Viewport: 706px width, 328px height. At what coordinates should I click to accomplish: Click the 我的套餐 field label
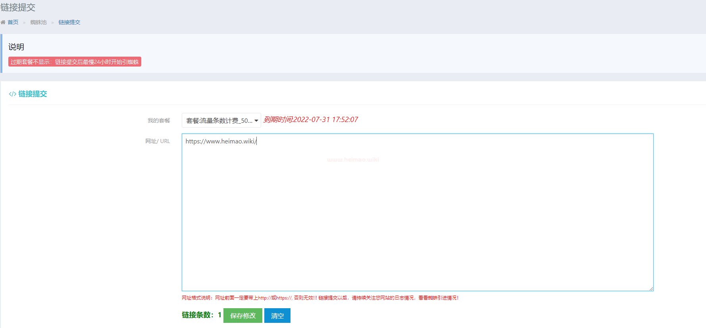point(159,120)
